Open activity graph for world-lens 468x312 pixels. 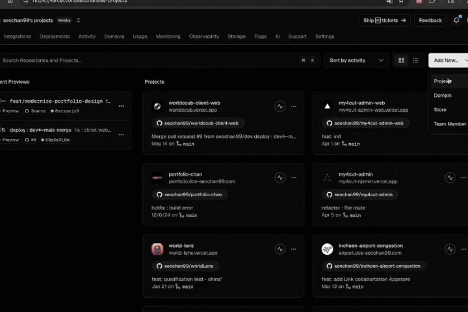(x=280, y=249)
